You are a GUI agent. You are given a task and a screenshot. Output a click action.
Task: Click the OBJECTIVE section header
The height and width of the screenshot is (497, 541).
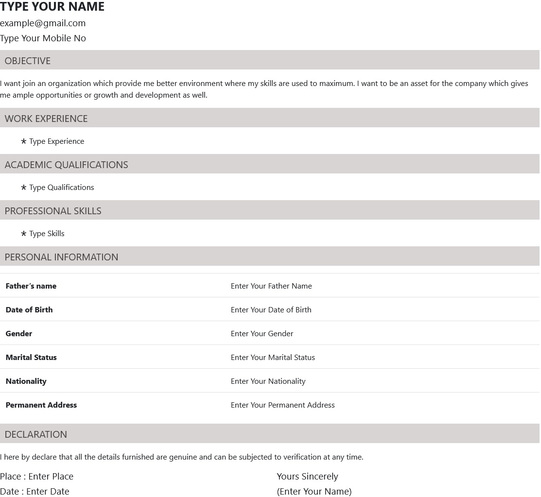tap(28, 61)
